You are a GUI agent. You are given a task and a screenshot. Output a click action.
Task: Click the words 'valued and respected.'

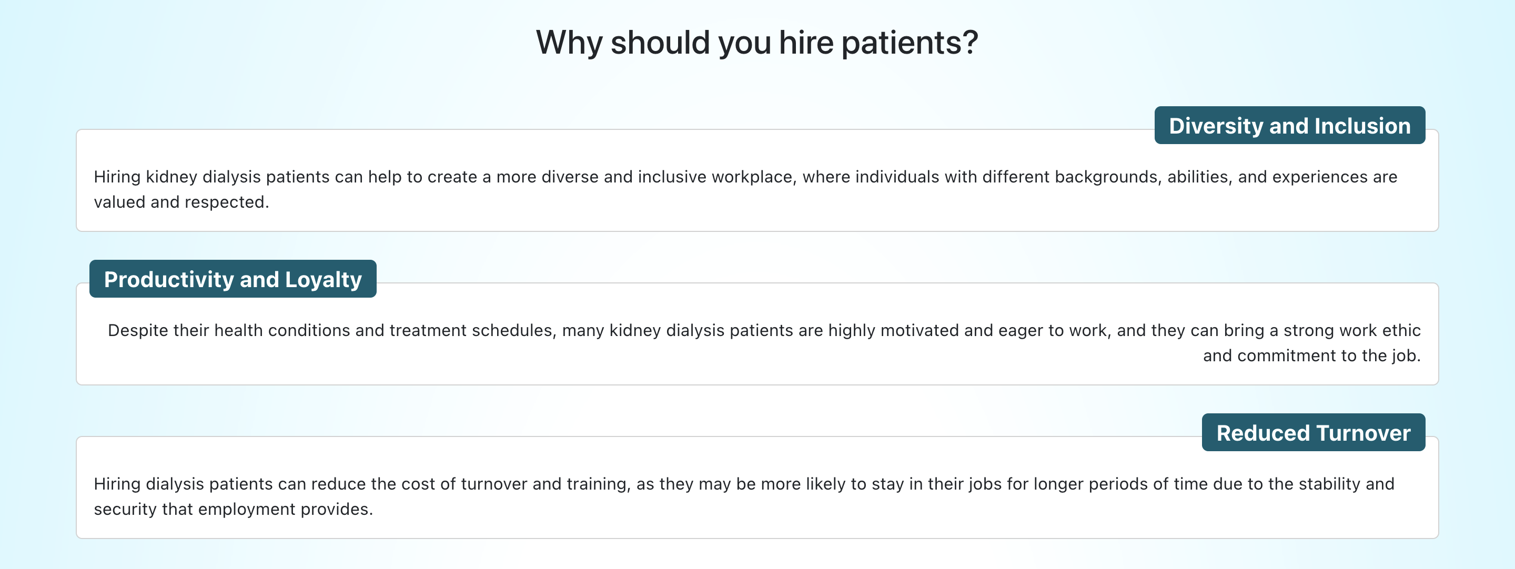(x=181, y=202)
